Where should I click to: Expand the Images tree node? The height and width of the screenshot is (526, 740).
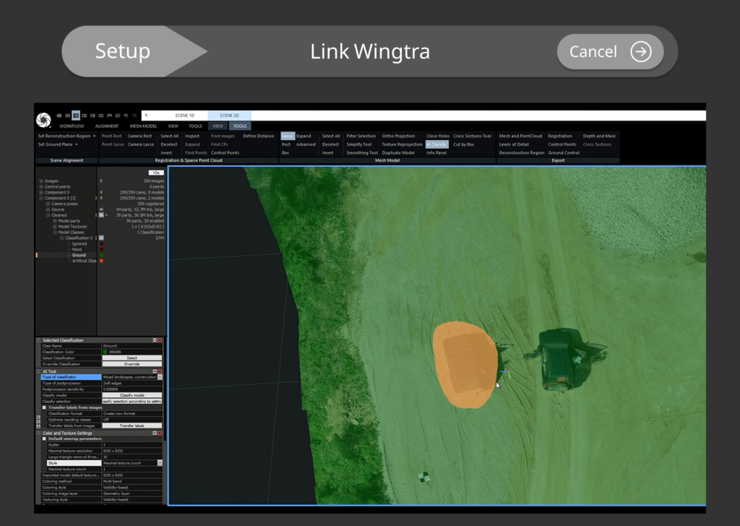41,181
